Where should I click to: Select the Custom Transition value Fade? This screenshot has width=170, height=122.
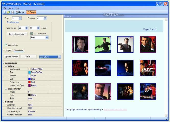[x=30, y=115]
